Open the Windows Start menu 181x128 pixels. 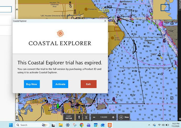coord(11,125)
